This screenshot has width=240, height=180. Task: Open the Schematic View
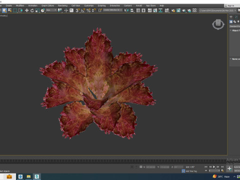pyautogui.click(x=160, y=10)
